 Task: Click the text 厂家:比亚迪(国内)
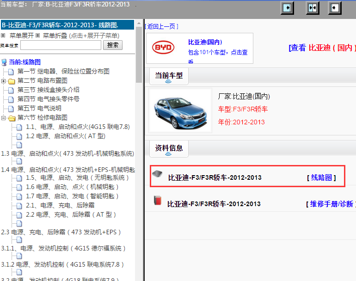pyautogui.click(x=244, y=96)
